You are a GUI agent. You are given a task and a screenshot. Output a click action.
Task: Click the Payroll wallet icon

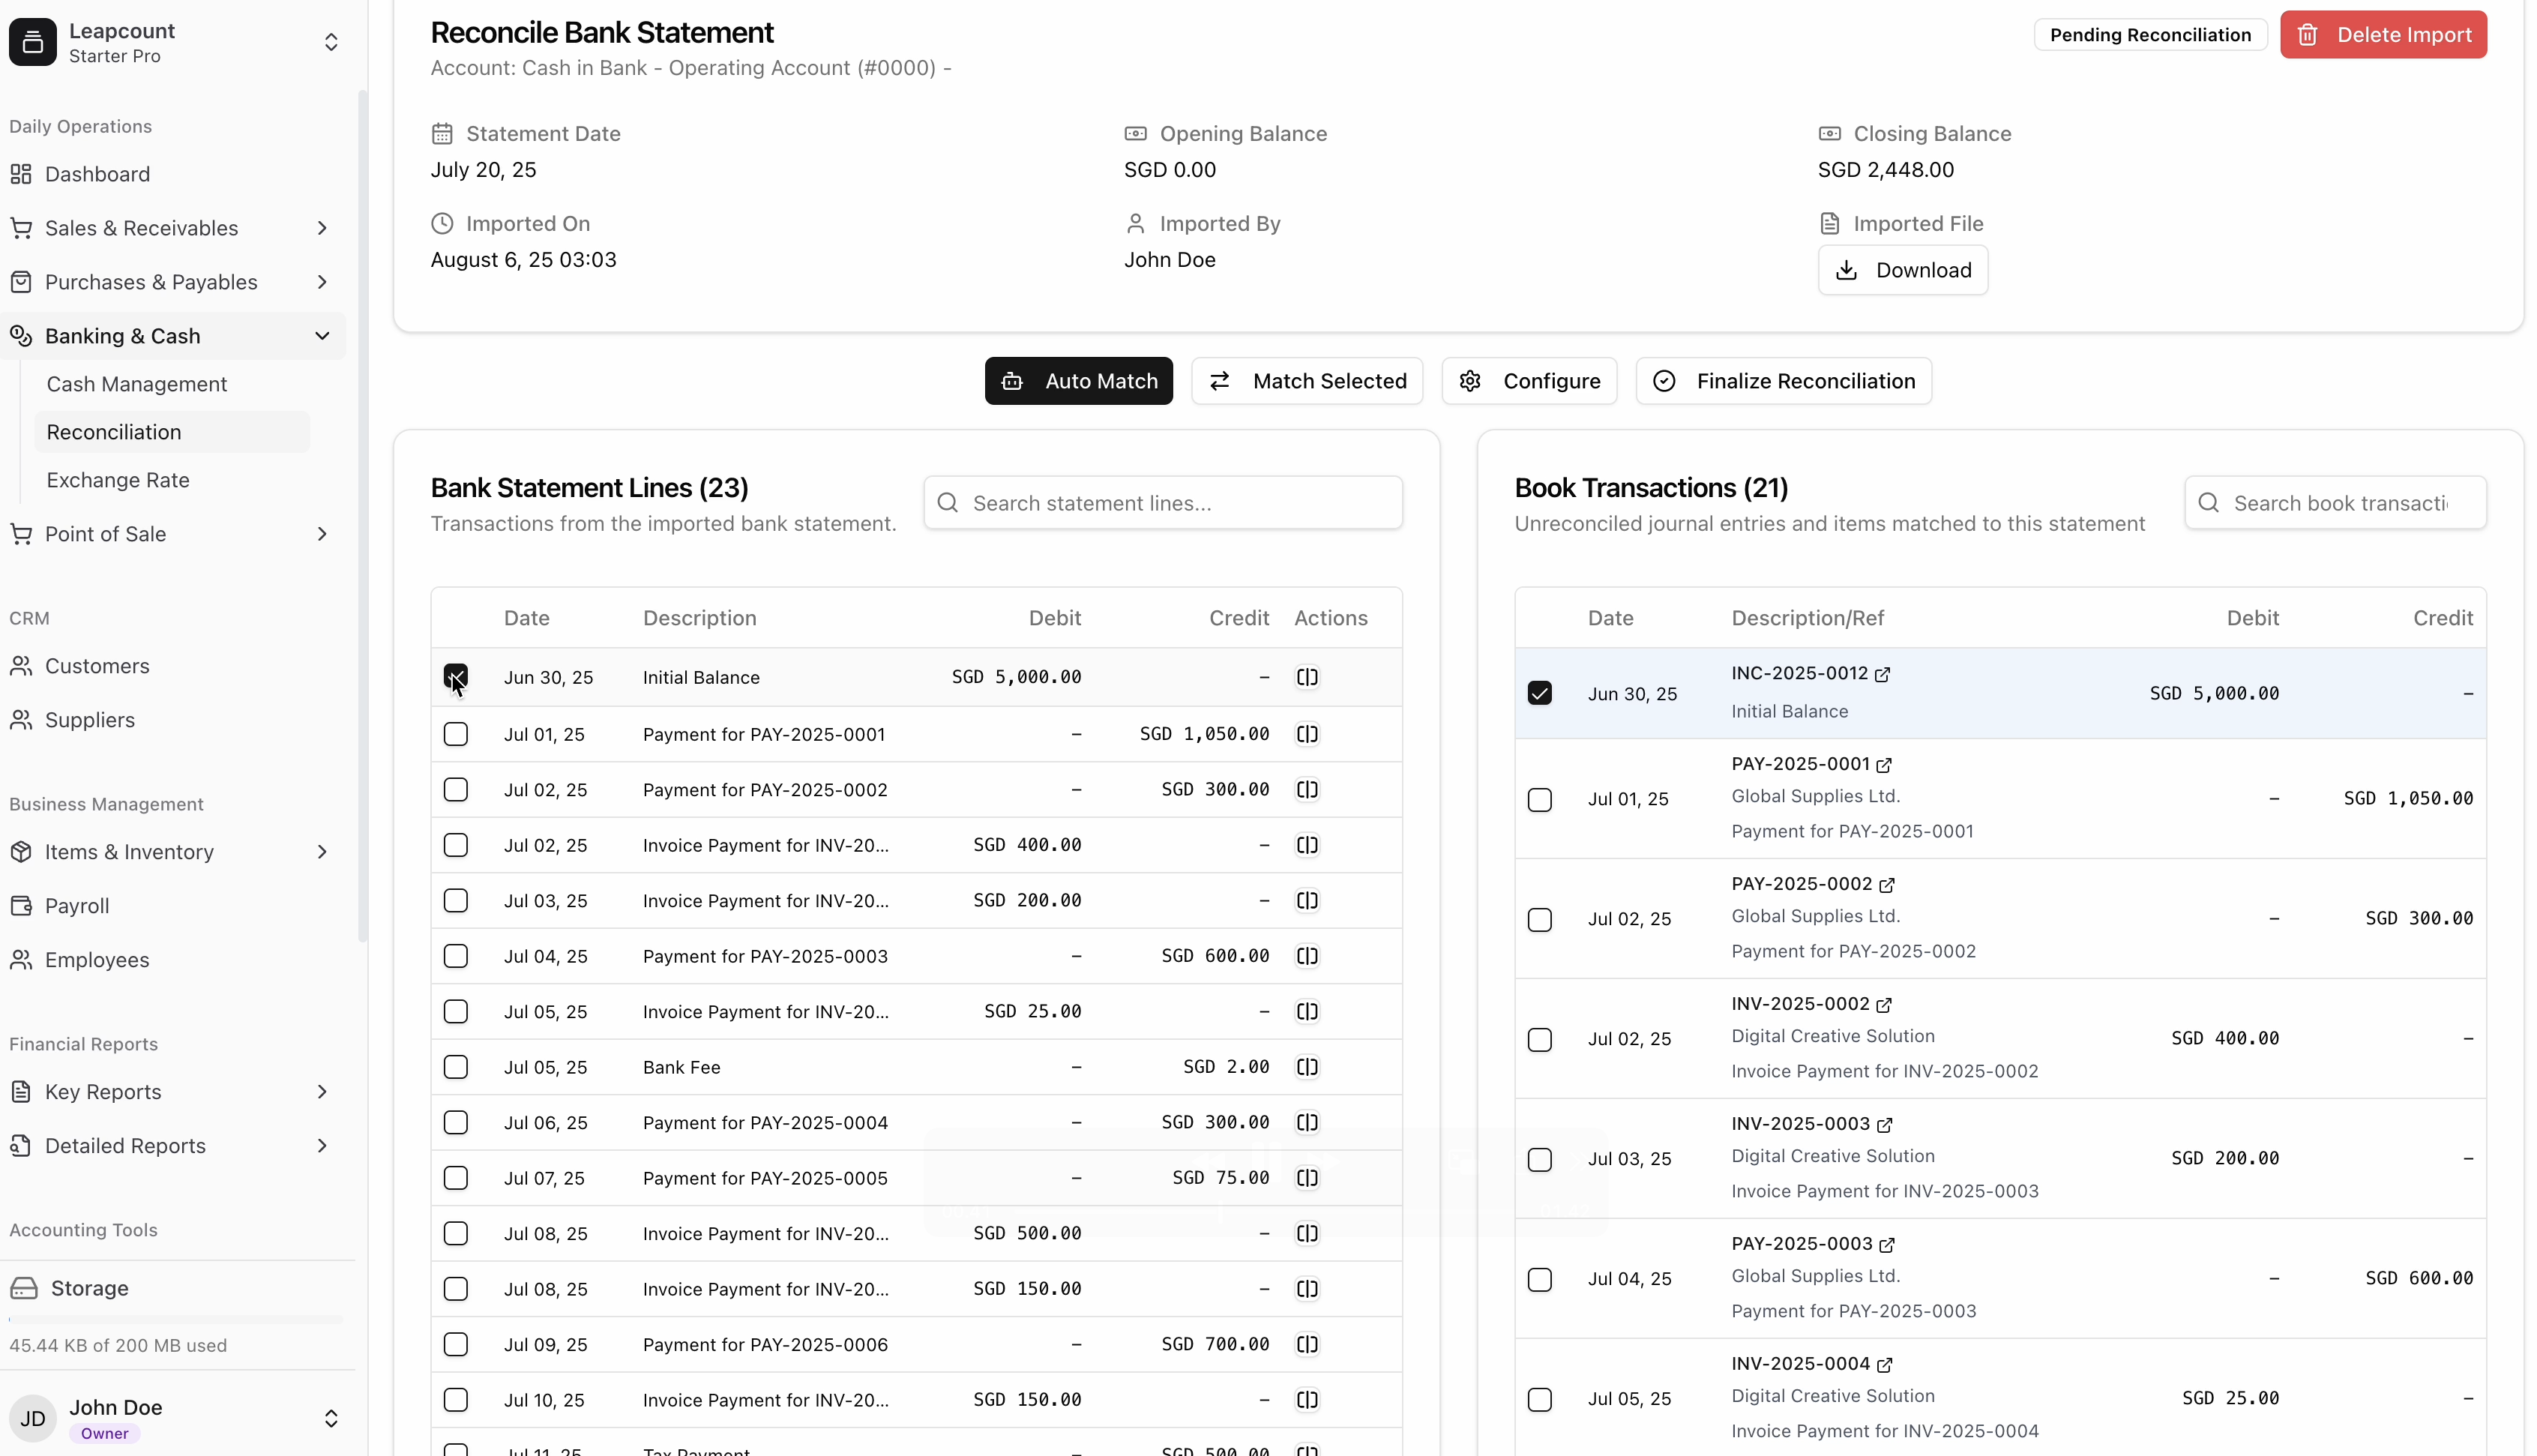pyautogui.click(x=21, y=906)
